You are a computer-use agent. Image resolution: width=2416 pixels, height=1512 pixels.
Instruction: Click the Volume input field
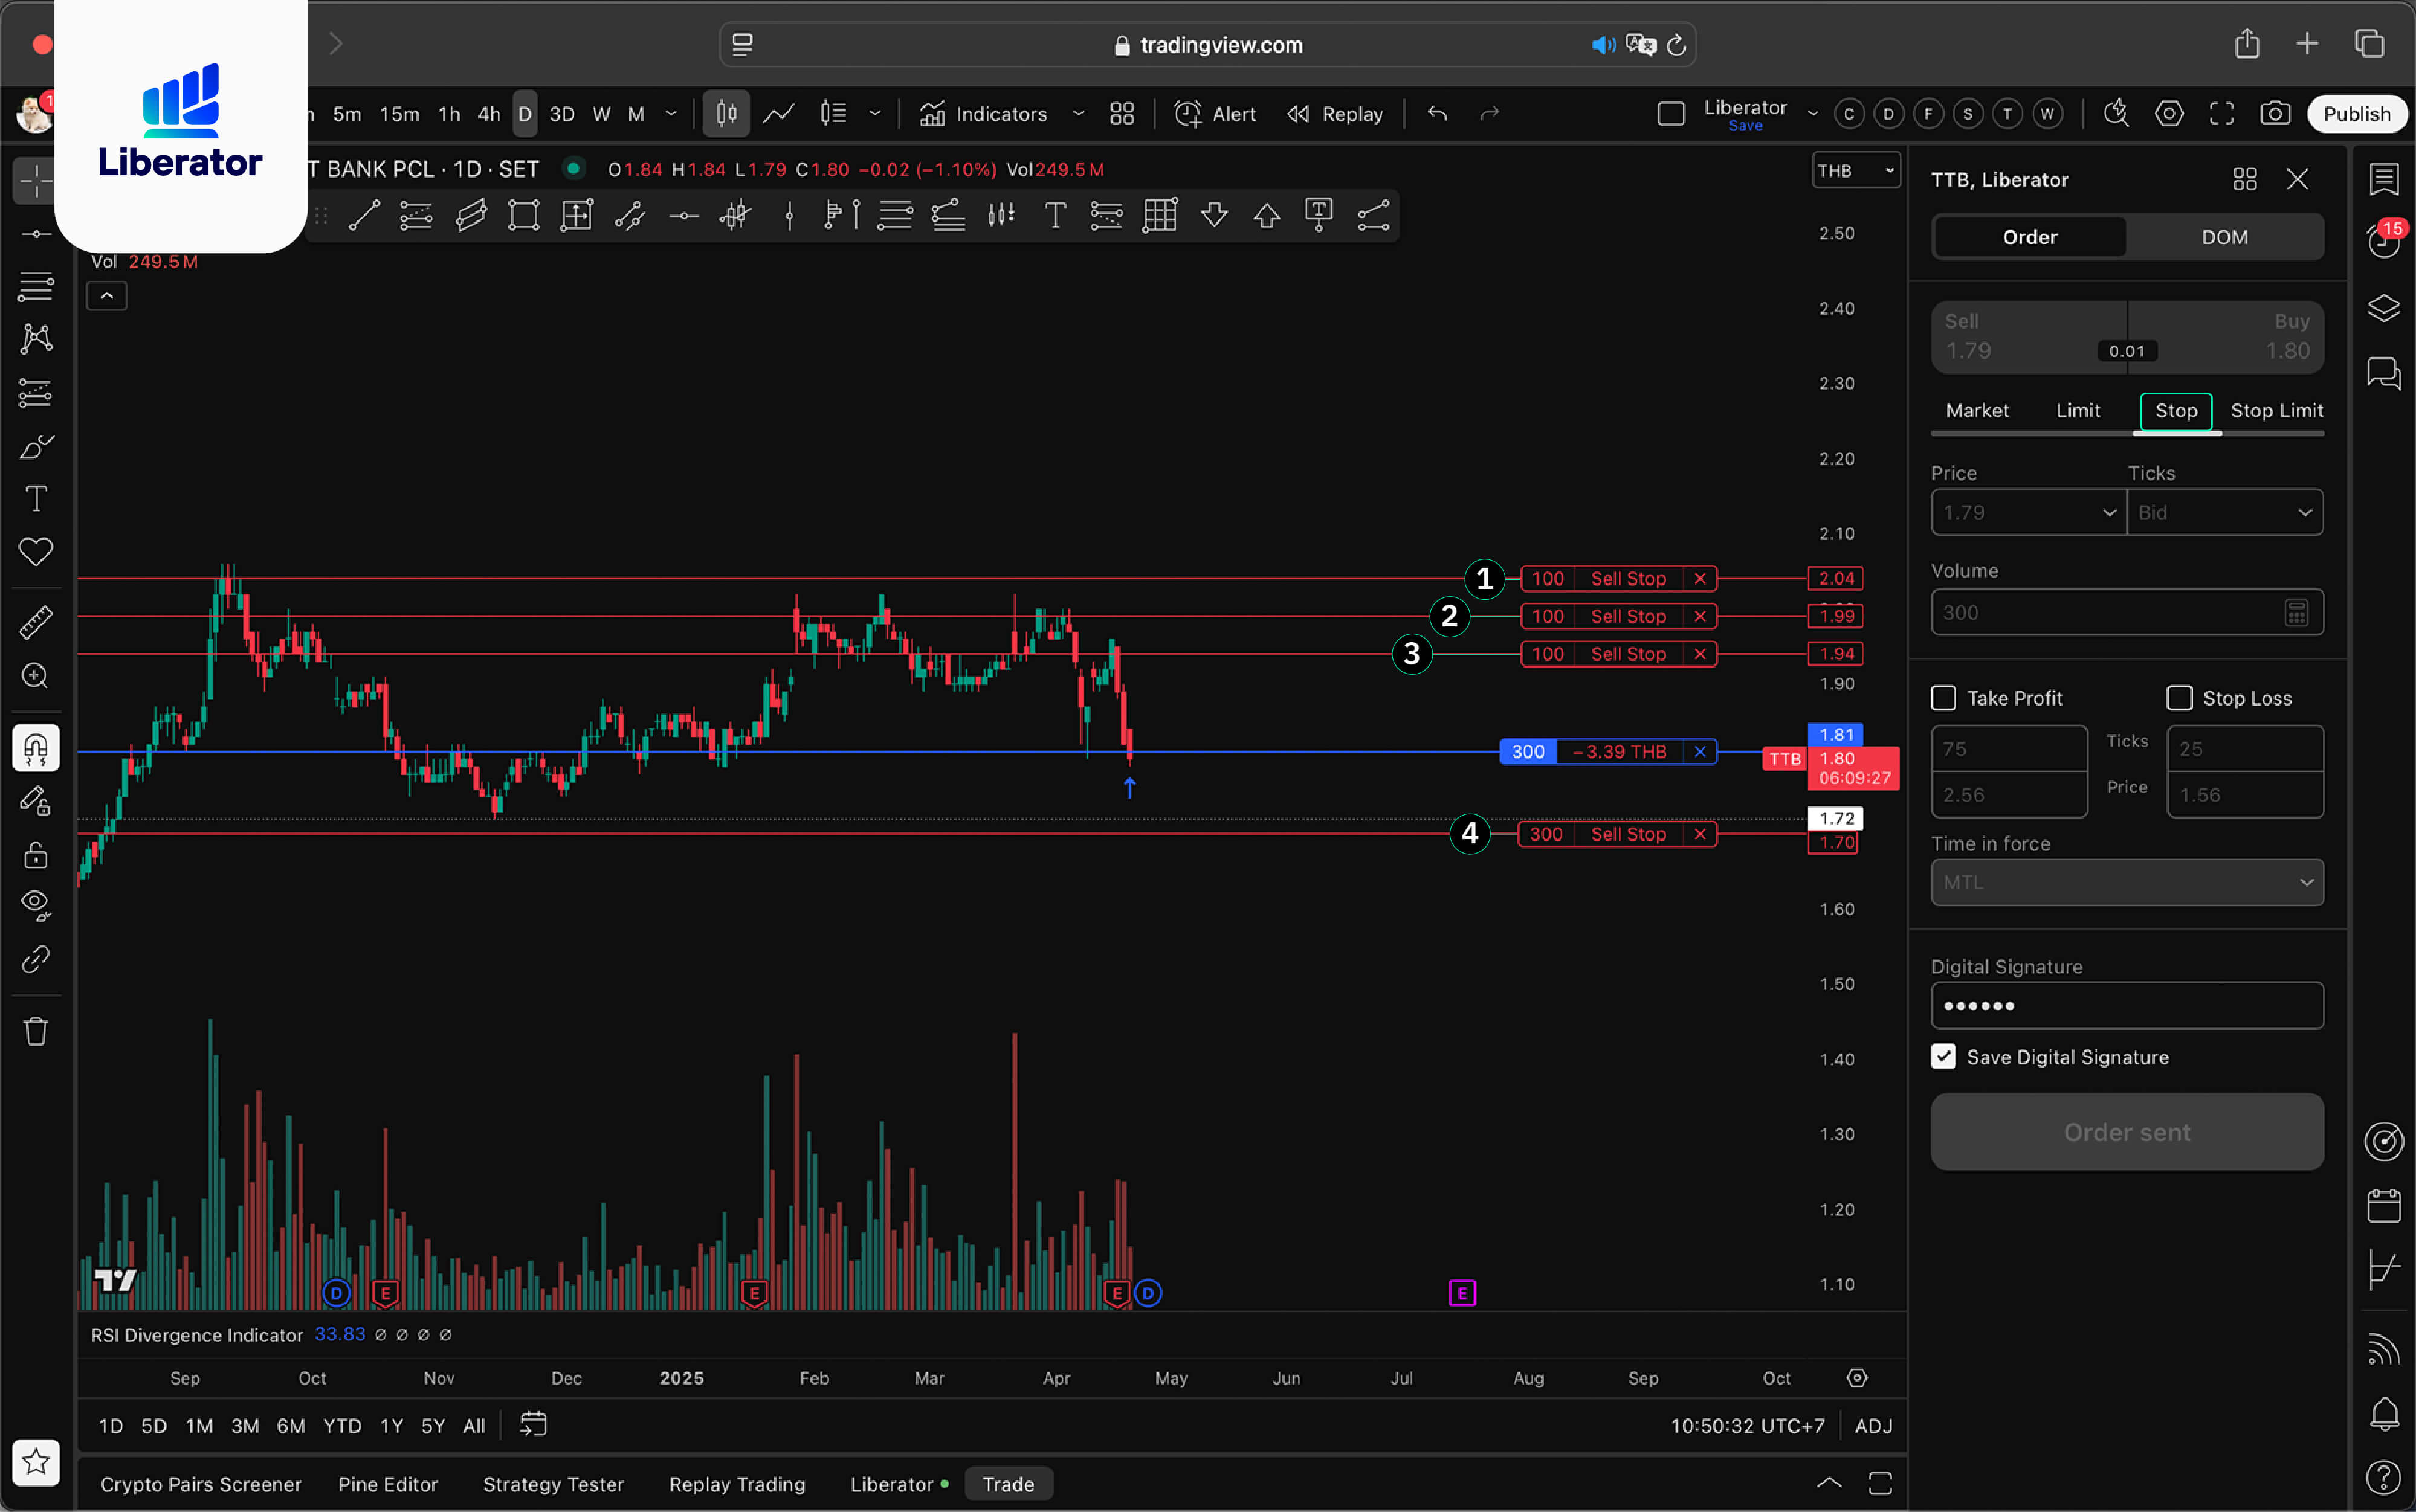coord(2127,612)
